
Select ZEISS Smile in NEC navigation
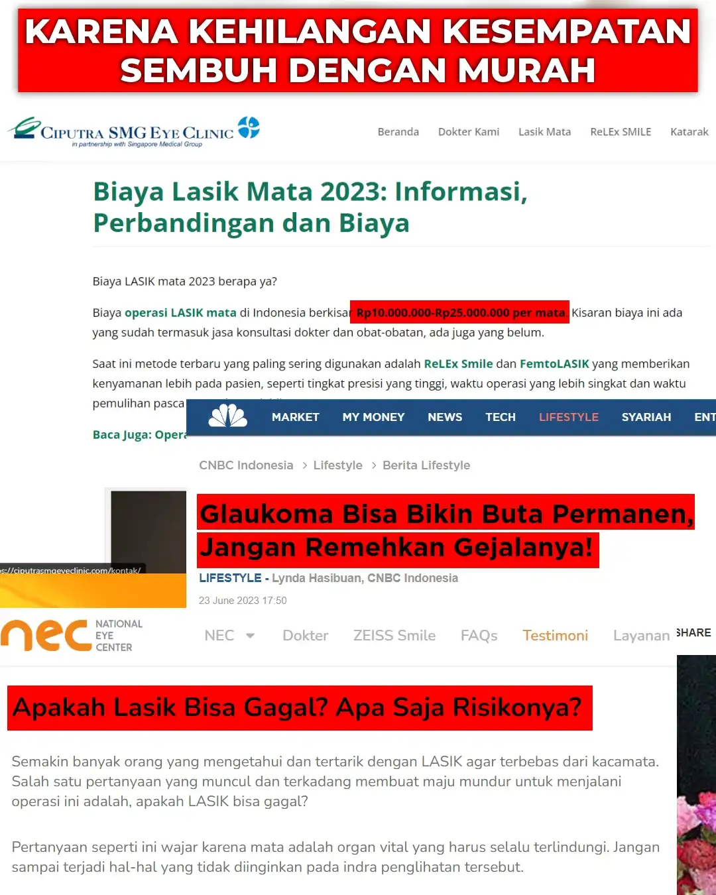394,636
